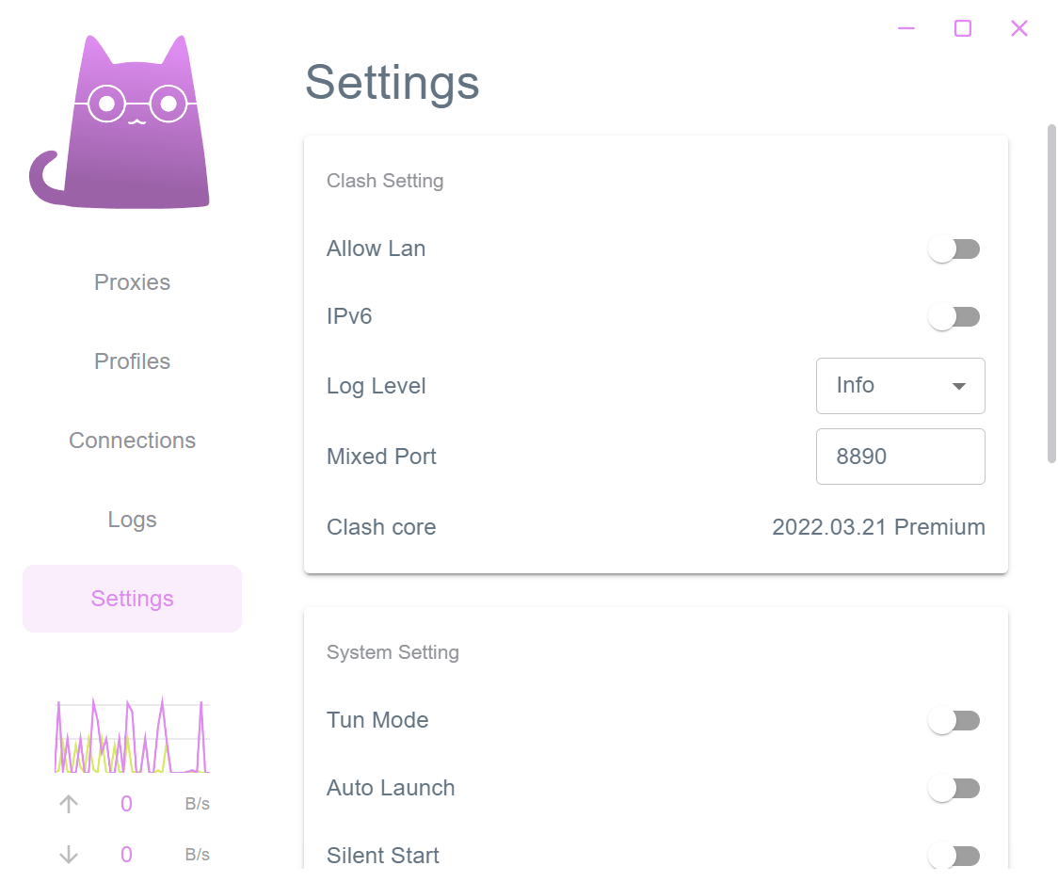Click the upload speed arrow icon
Screen dimensions: 1058x882
(69, 804)
